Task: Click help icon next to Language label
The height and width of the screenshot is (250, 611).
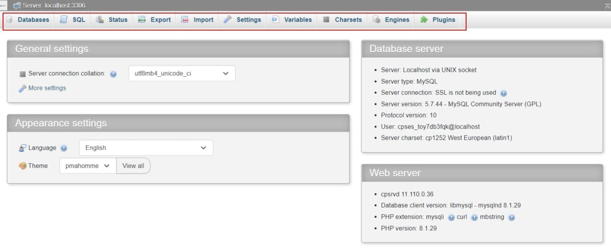Action: tap(64, 148)
